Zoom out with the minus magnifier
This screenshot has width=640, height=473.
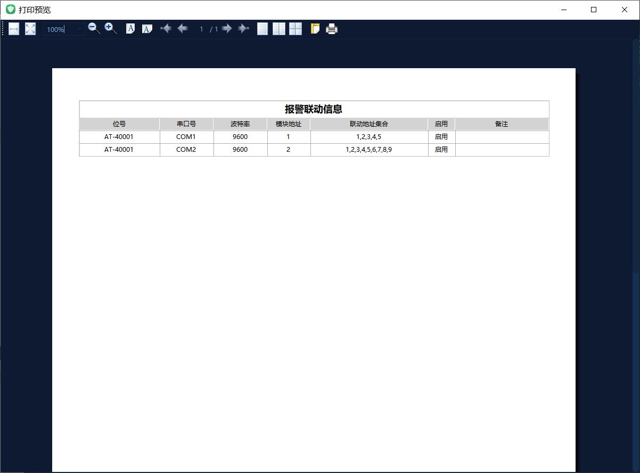coord(94,29)
